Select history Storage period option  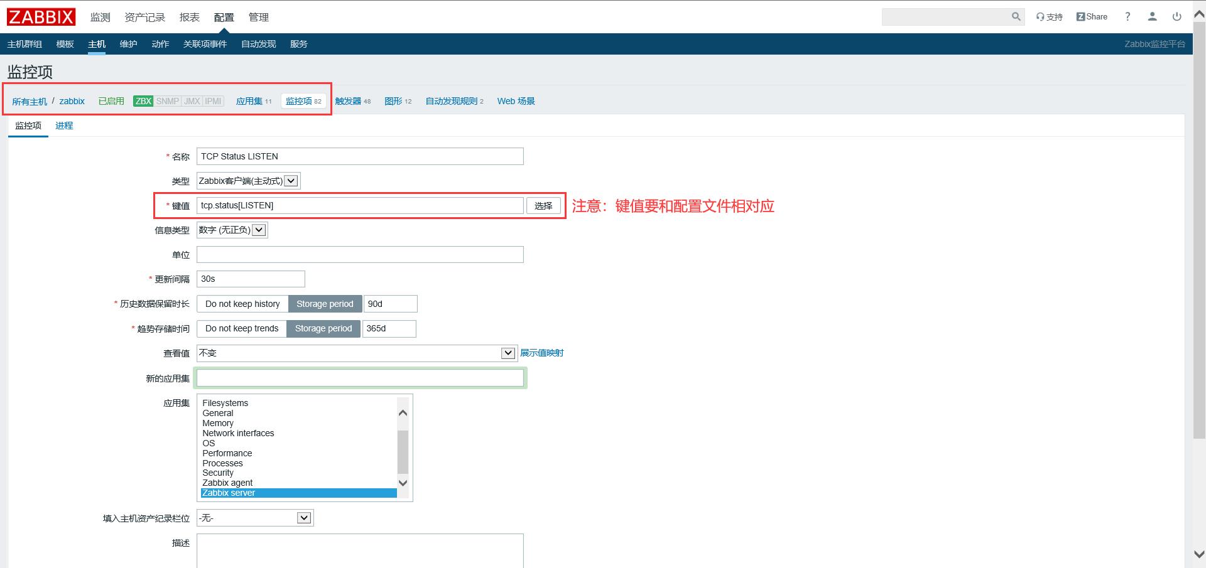325,304
